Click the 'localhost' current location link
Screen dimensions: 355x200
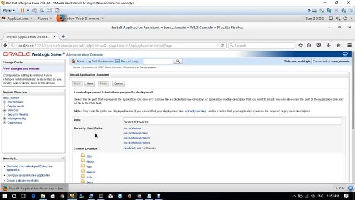point(129,148)
